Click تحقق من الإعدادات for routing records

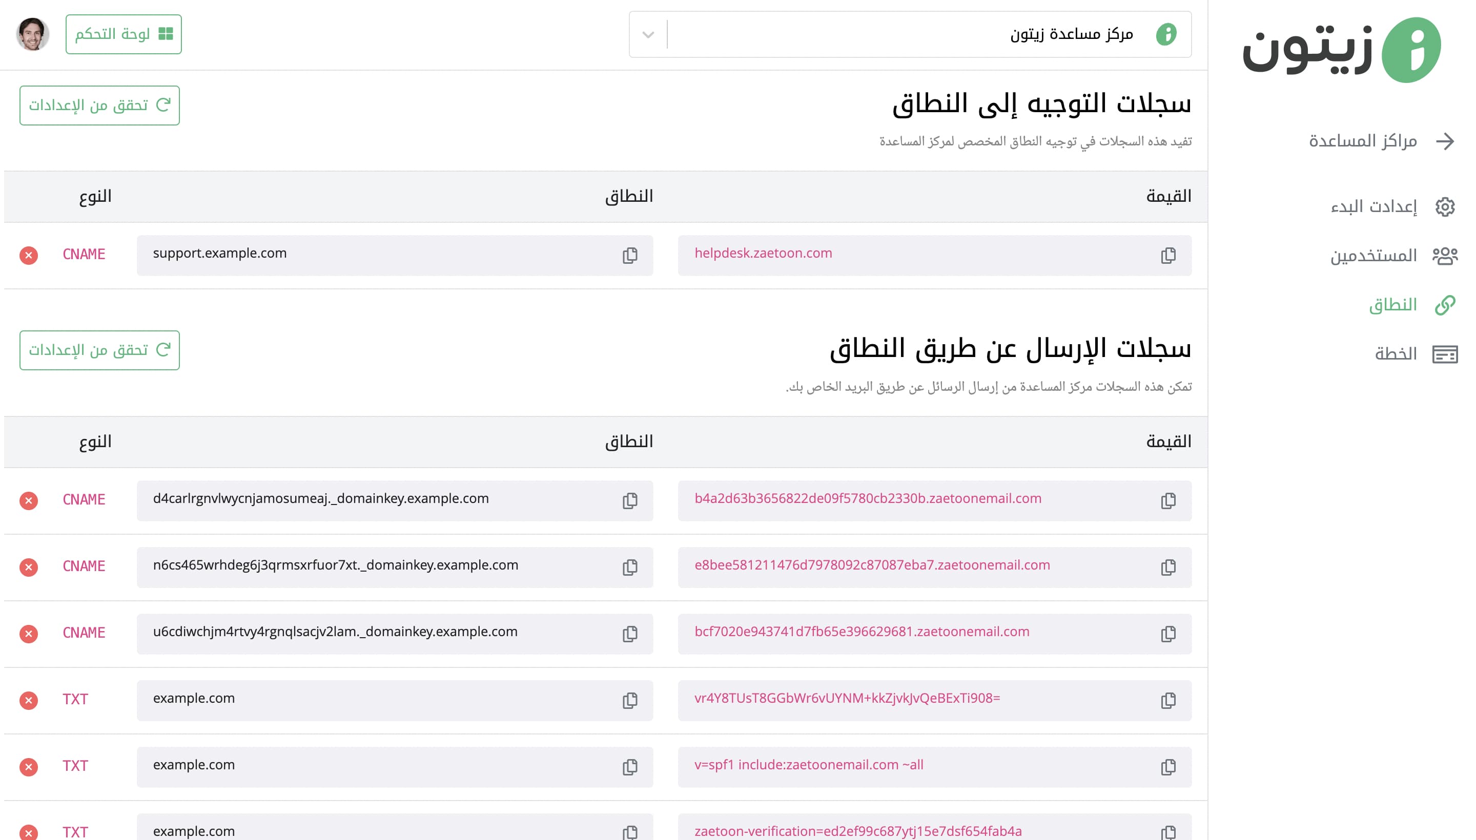pos(99,105)
